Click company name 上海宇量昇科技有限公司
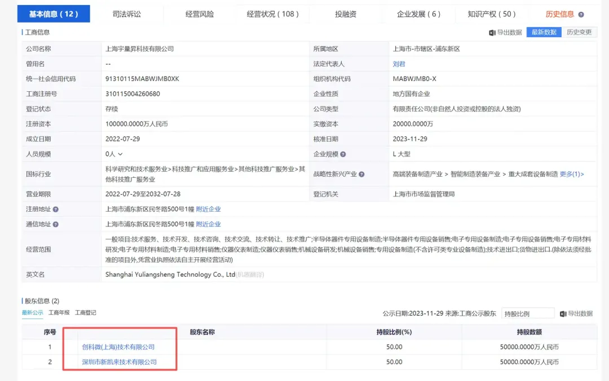609x381 pixels. click(139, 49)
